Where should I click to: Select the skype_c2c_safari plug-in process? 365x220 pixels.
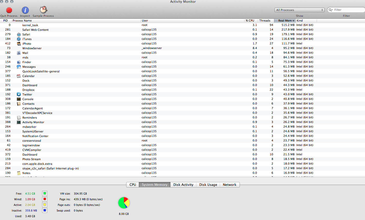[182, 168]
